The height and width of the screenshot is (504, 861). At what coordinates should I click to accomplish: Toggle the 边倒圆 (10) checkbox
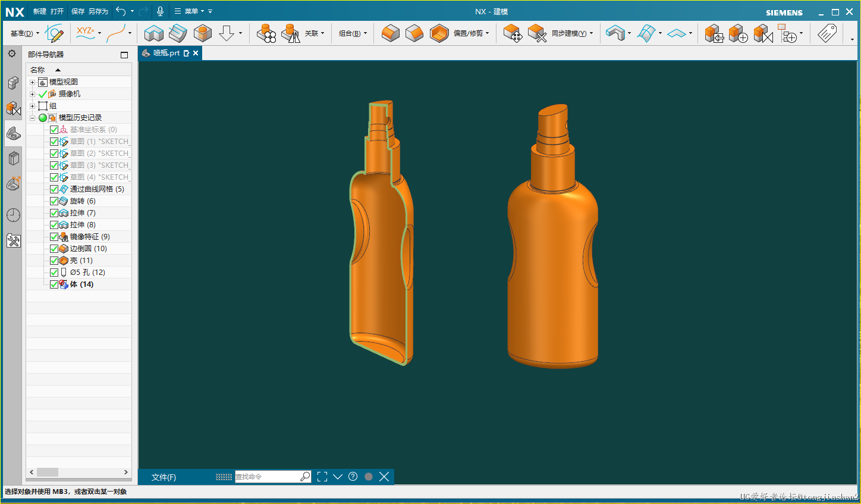(54, 249)
